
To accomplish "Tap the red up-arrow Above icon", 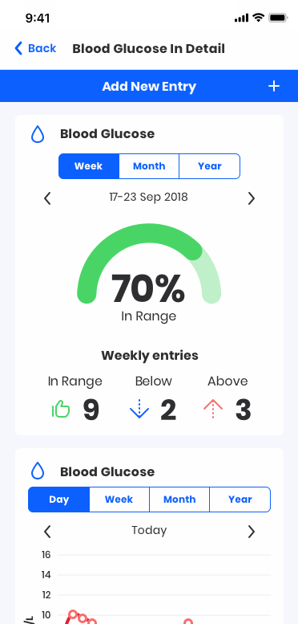I will (x=213, y=409).
